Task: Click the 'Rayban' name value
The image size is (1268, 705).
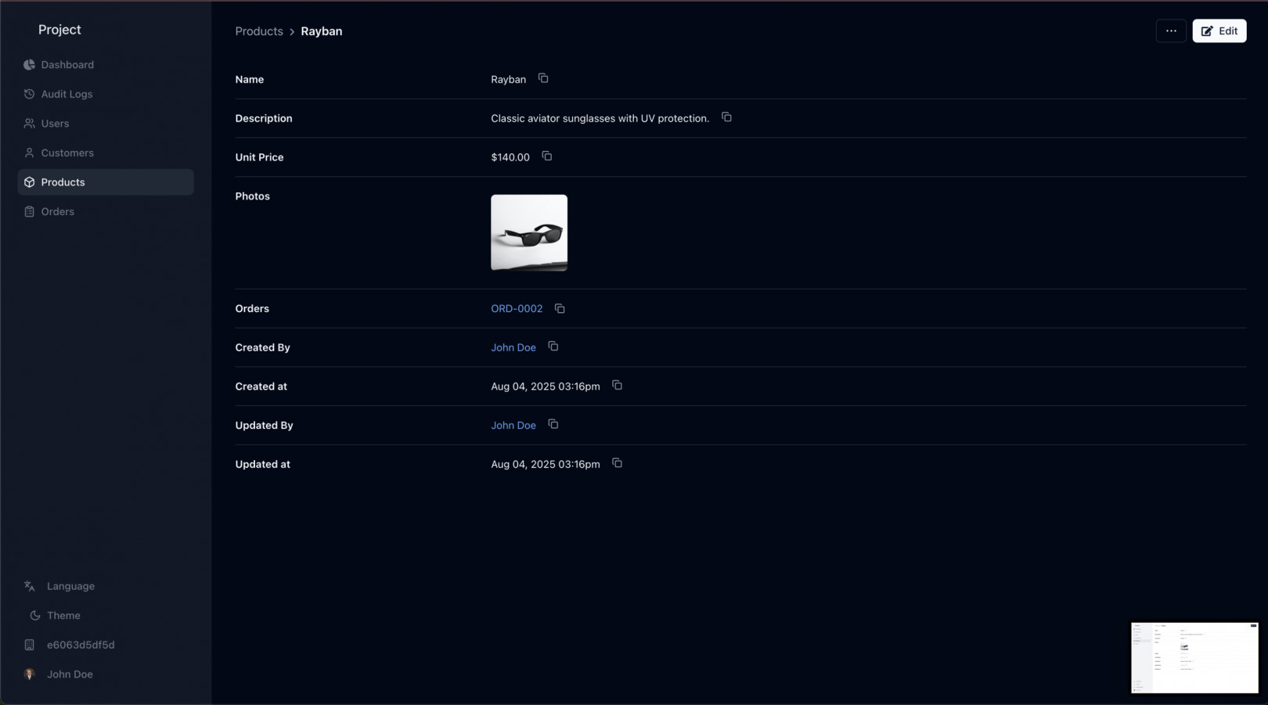Action: (x=509, y=79)
